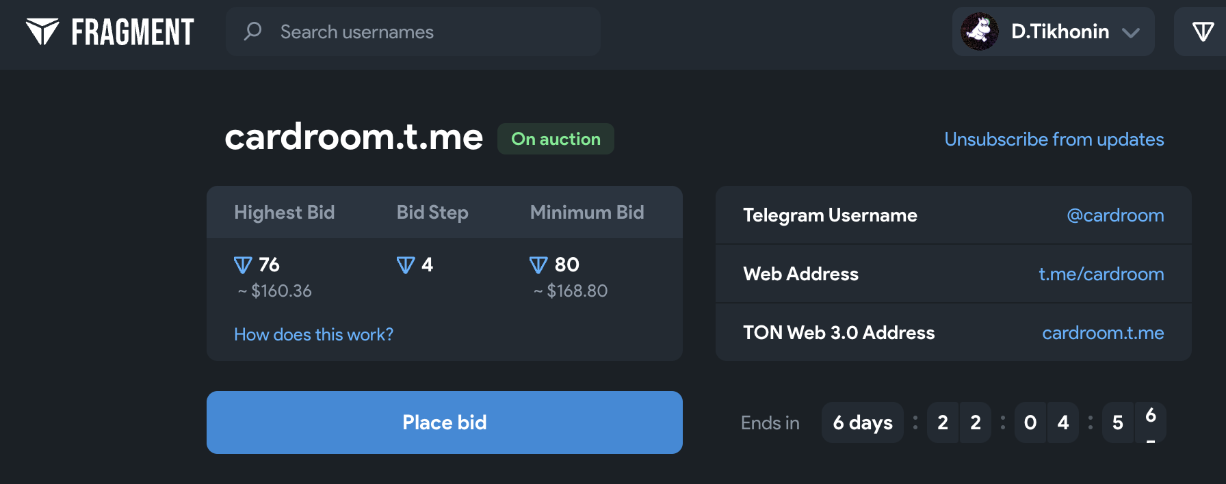Click the '6 days' countdown box
This screenshot has width=1226, height=484.
pos(862,423)
